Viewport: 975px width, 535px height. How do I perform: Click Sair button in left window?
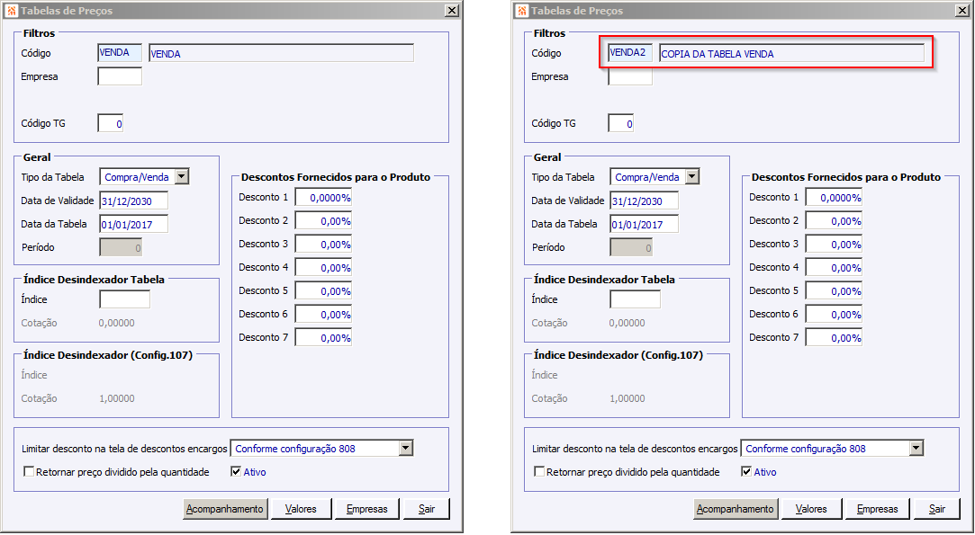[x=427, y=509]
